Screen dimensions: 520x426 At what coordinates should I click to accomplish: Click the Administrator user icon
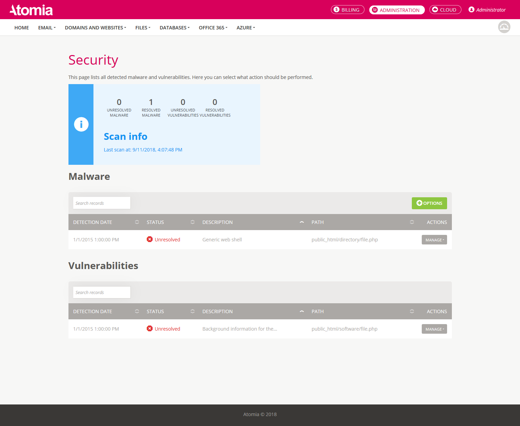click(471, 10)
